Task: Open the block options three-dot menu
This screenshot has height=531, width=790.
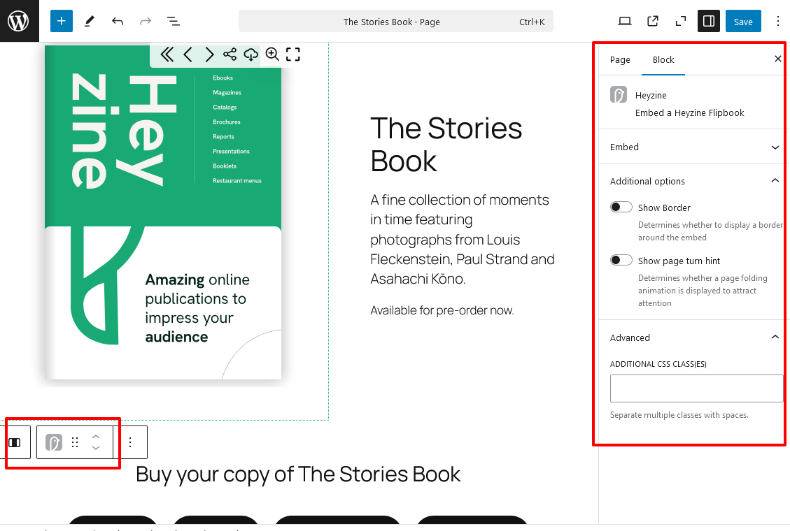Action: point(129,442)
